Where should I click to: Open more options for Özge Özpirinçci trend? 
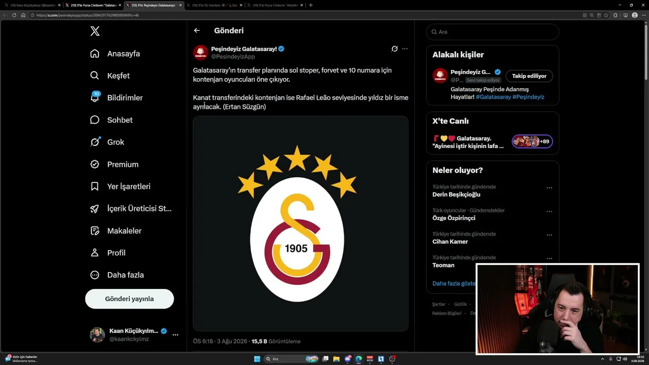click(x=549, y=211)
